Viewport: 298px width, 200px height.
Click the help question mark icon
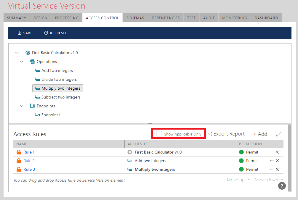tap(282, 186)
